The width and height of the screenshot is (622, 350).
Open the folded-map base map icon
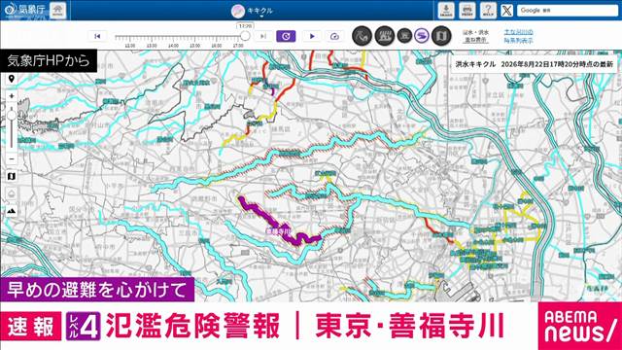(x=12, y=176)
